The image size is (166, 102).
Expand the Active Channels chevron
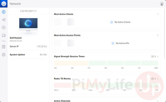(x=158, y=101)
